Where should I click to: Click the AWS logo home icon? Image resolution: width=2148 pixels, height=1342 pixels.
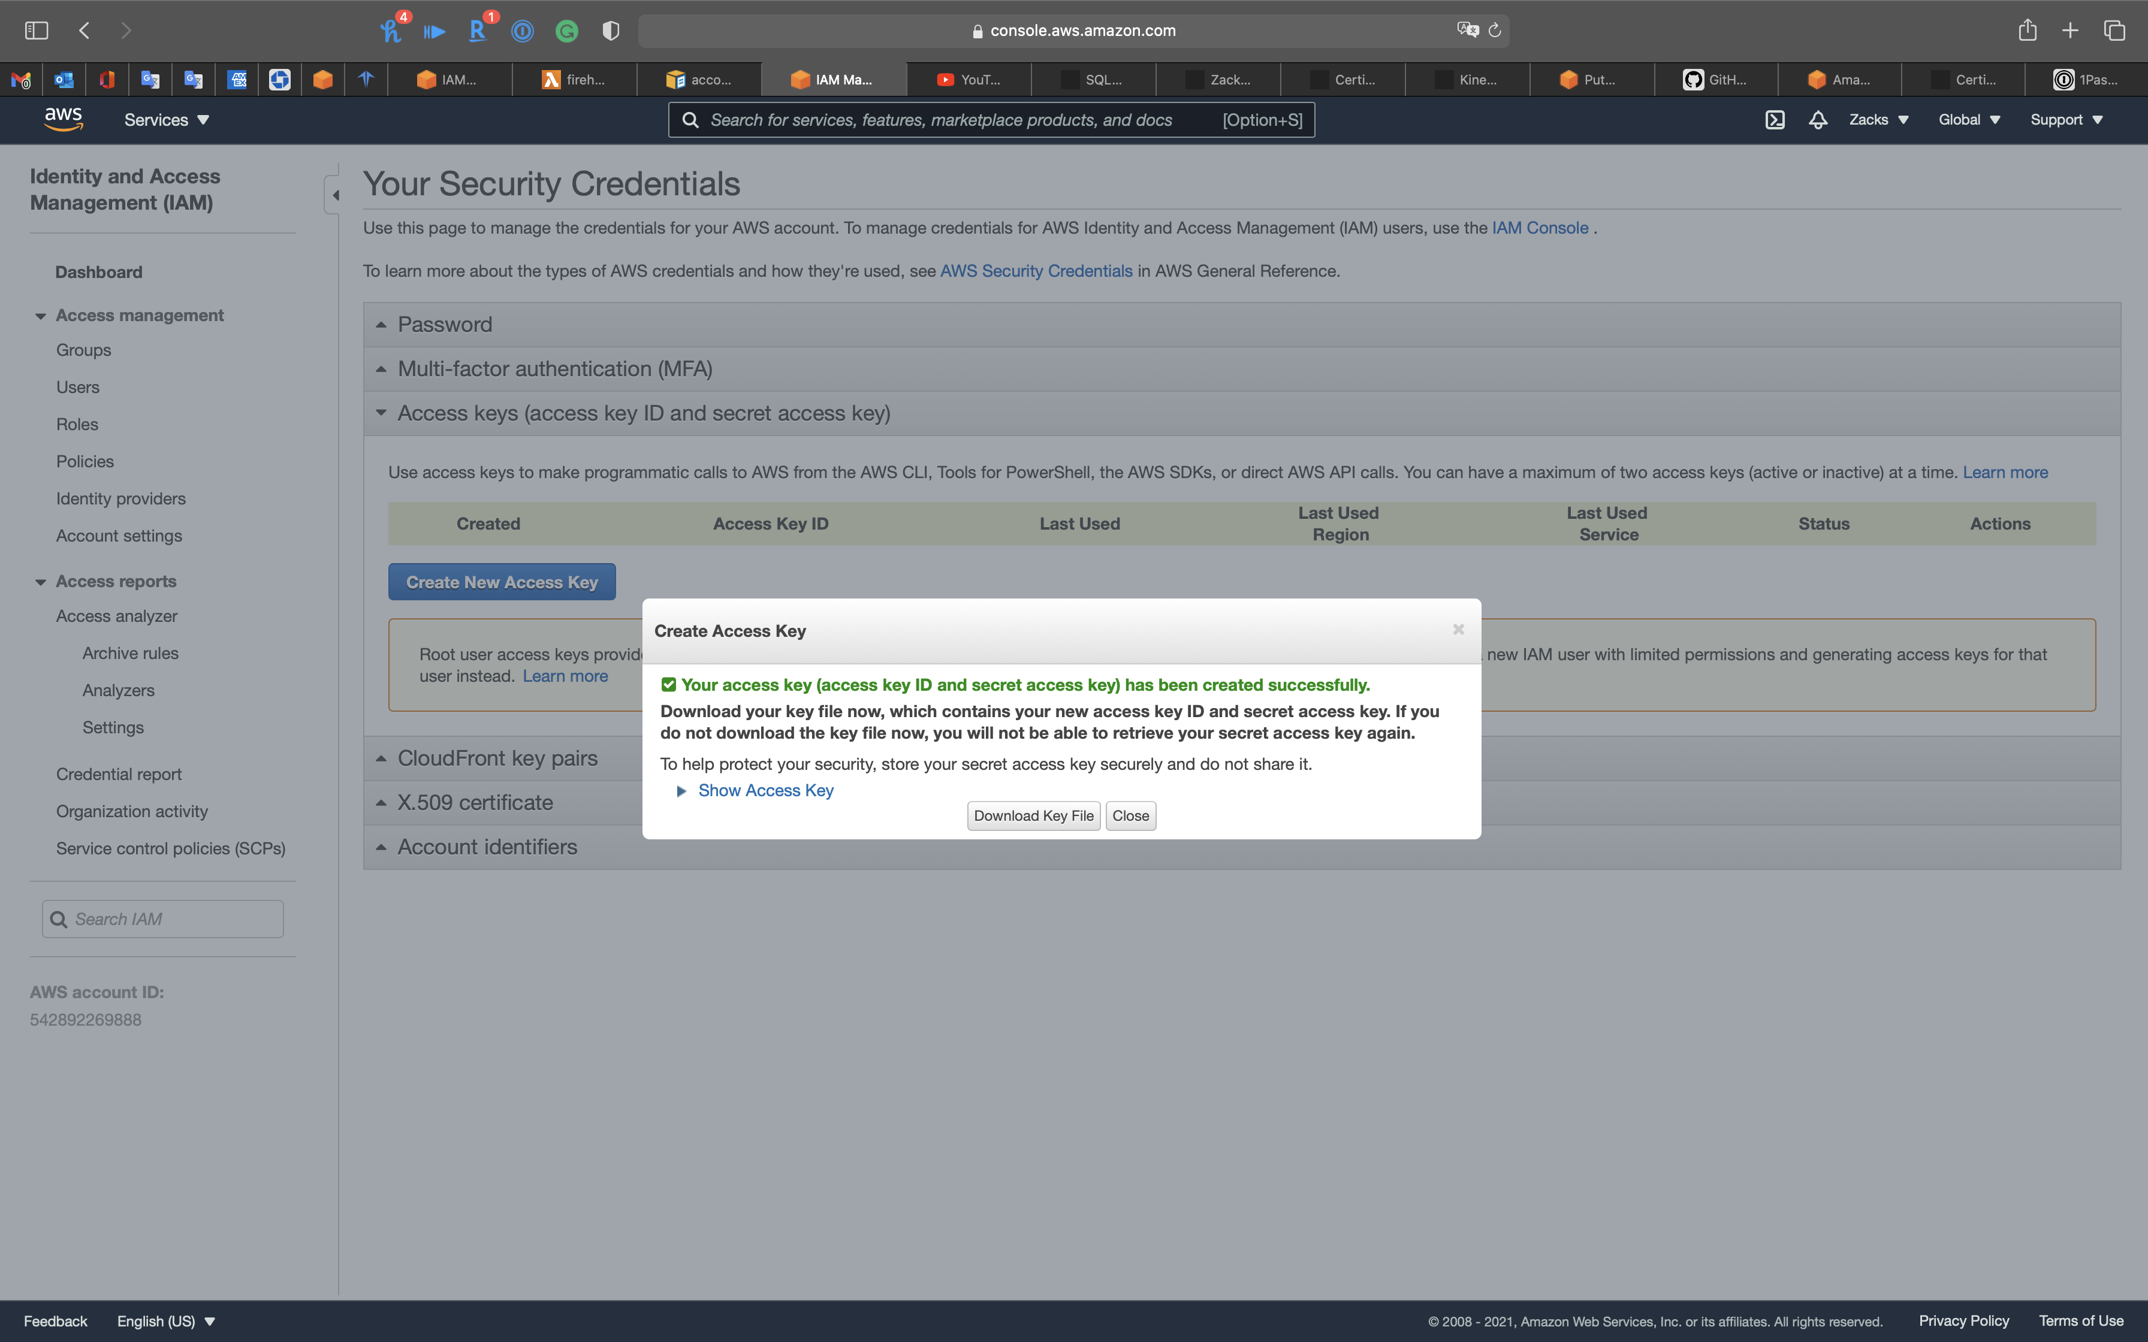(63, 119)
